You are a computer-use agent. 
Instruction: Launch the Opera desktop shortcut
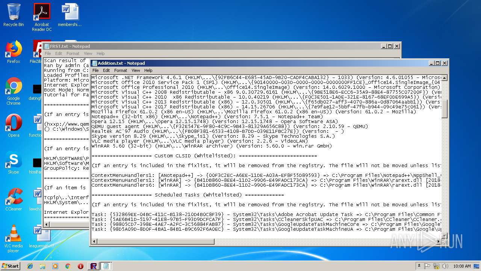(14, 126)
